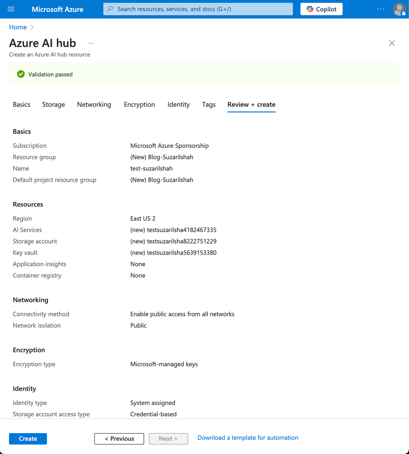
Task: Go to the Home breadcrumb
Action: 18,27
